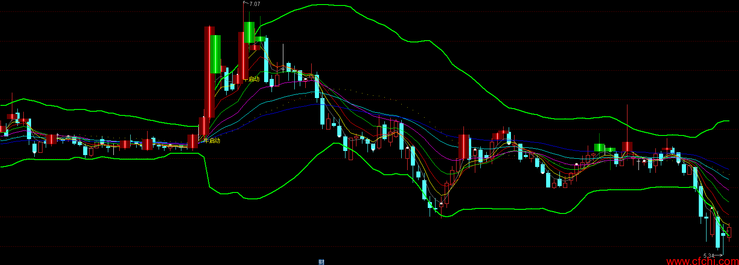Select the 牛启动 signal label at the breakout start
This screenshot has height=265, width=739.
pos(212,140)
